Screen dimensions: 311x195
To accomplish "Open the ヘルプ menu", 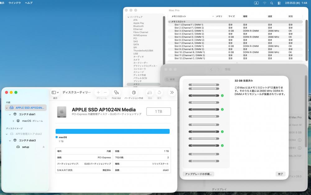I will (x=29, y=3).
